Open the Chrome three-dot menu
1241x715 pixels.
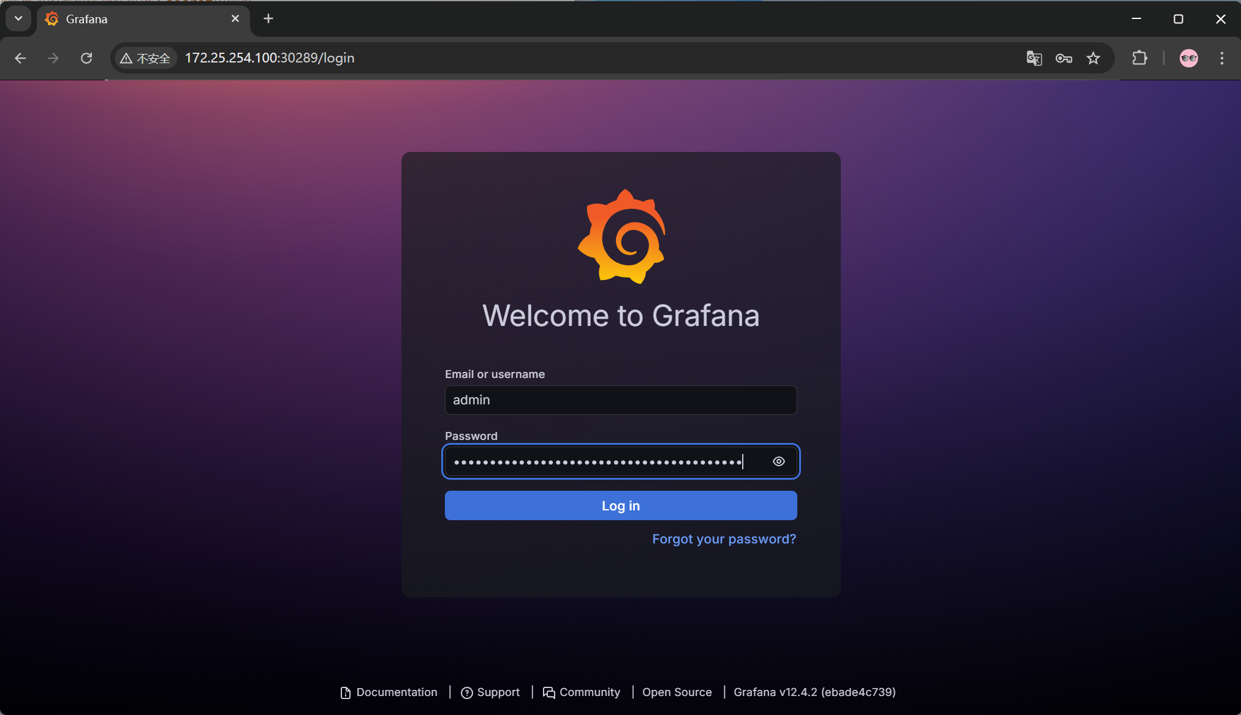coord(1221,58)
